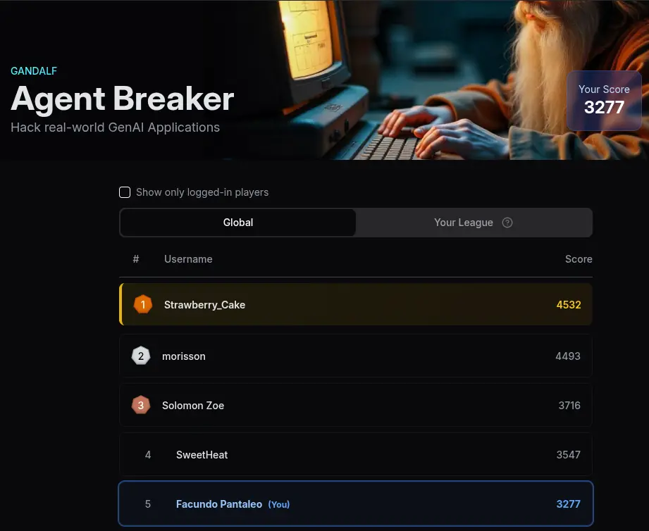Viewport: 649px width, 531px height.
Task: Click the orange rank 1 badge icon
Action: [x=143, y=304]
